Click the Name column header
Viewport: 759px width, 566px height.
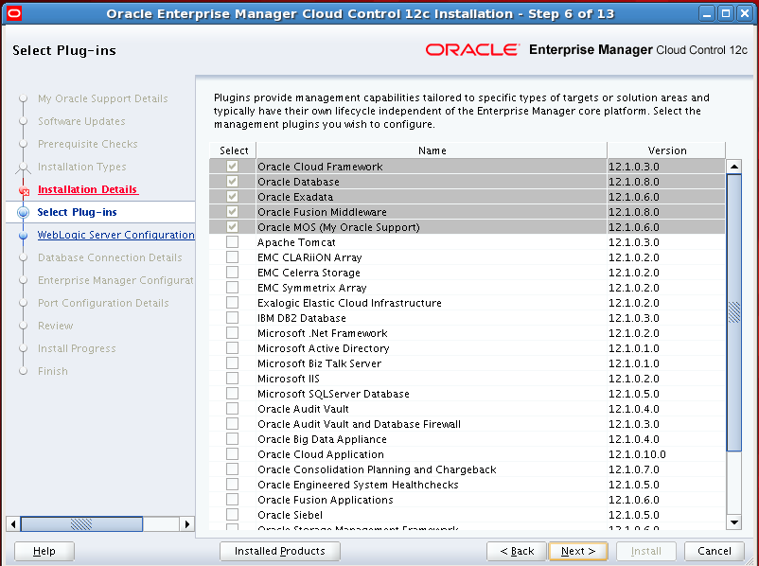coord(432,150)
